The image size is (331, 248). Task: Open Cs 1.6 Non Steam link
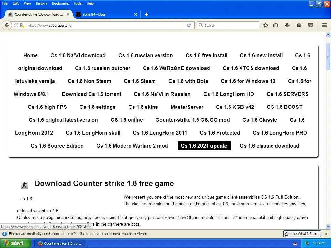(x=89, y=81)
